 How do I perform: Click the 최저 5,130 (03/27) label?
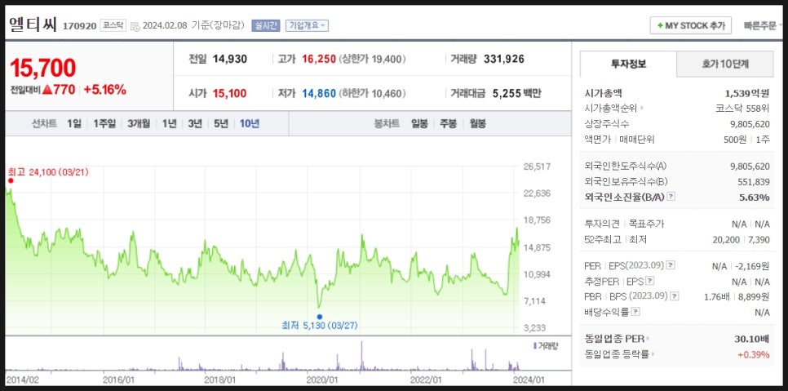(320, 326)
